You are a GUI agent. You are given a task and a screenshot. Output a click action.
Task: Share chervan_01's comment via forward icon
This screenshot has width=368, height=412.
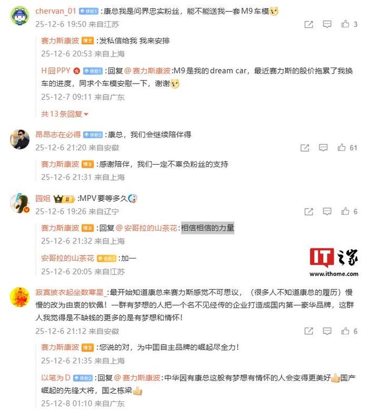pos(309,25)
